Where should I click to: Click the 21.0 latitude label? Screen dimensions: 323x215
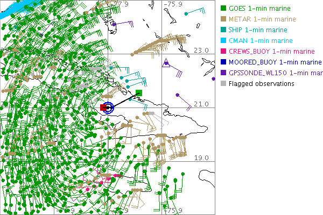(x=201, y=104)
